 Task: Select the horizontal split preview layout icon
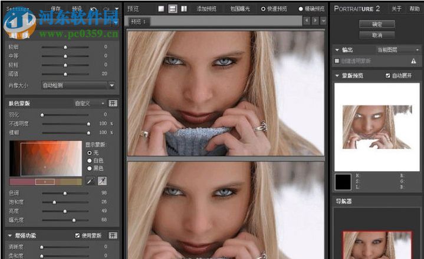pyautogui.click(x=173, y=9)
